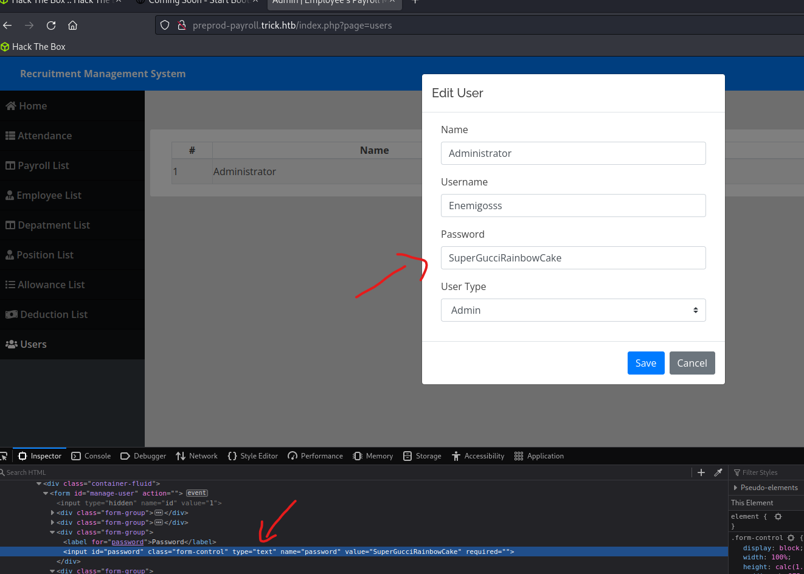Switch to the Performance devtools tab

[315, 456]
